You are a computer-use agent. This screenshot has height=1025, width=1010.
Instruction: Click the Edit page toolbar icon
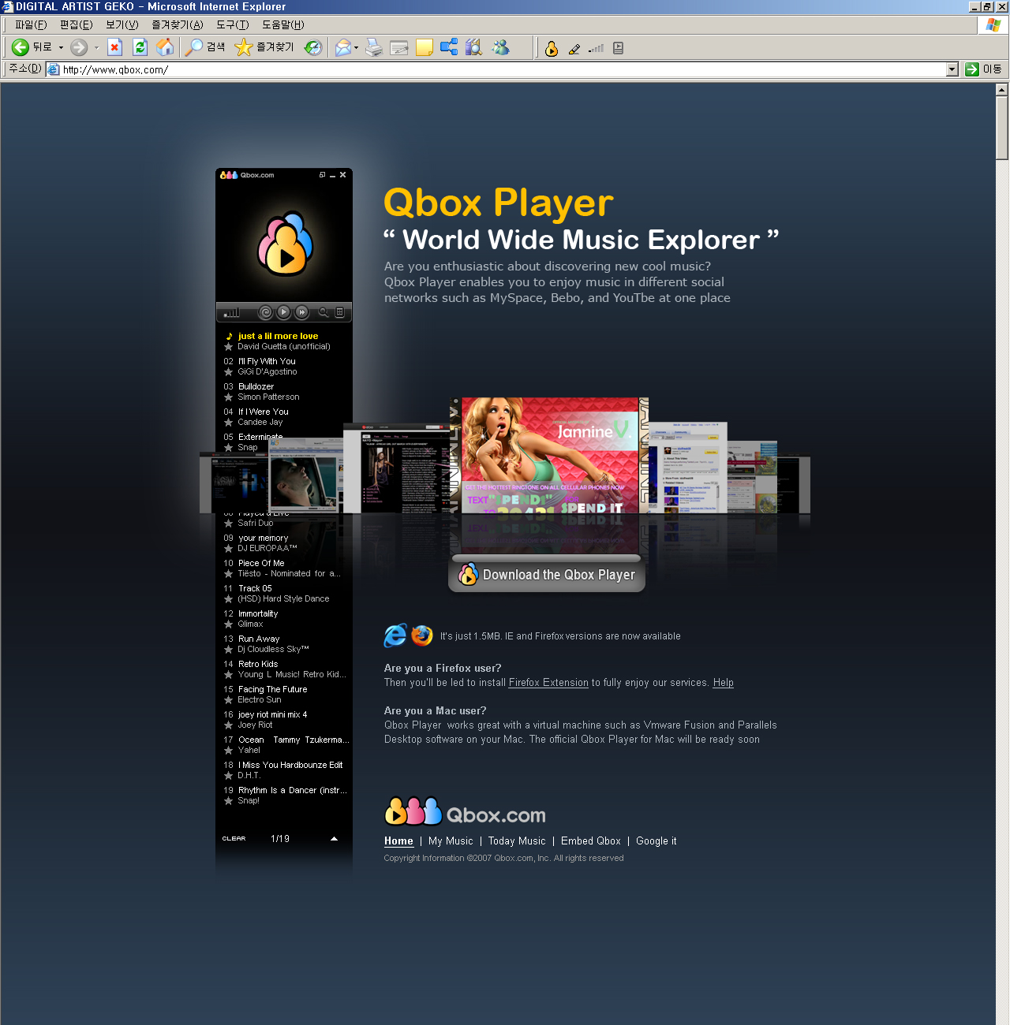coord(399,47)
